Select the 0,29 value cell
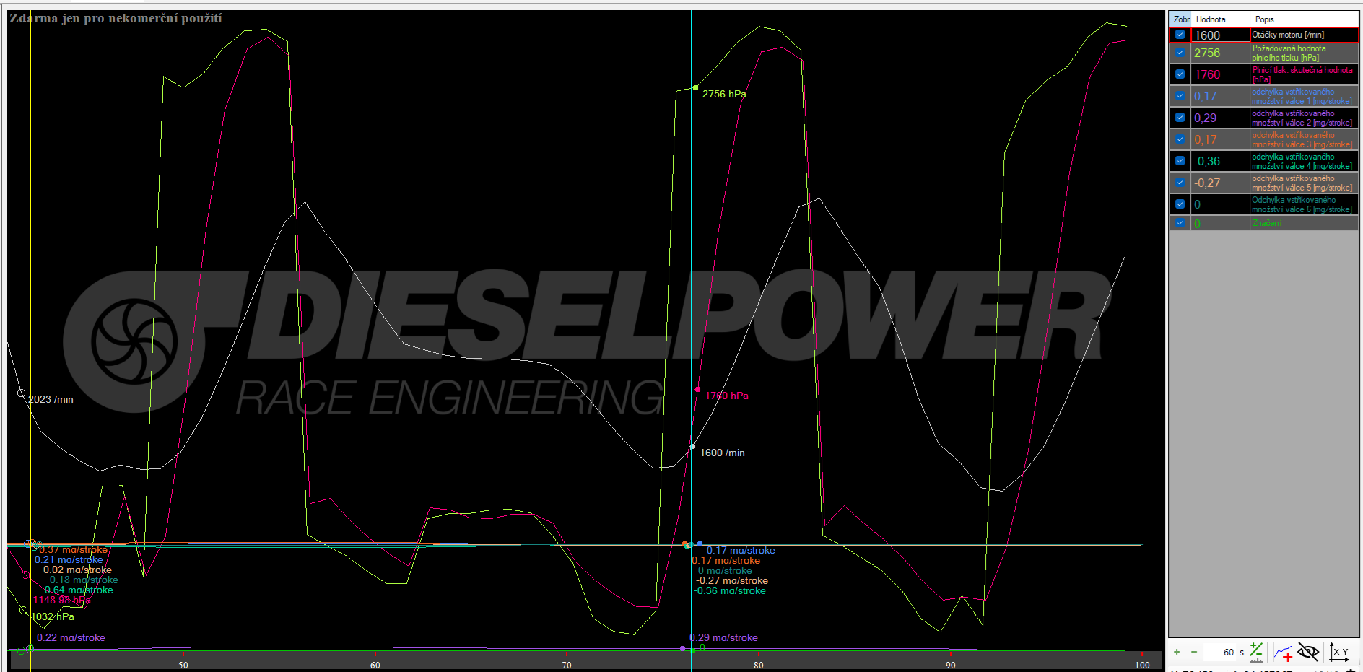The width and height of the screenshot is (1363, 672). (x=1220, y=118)
